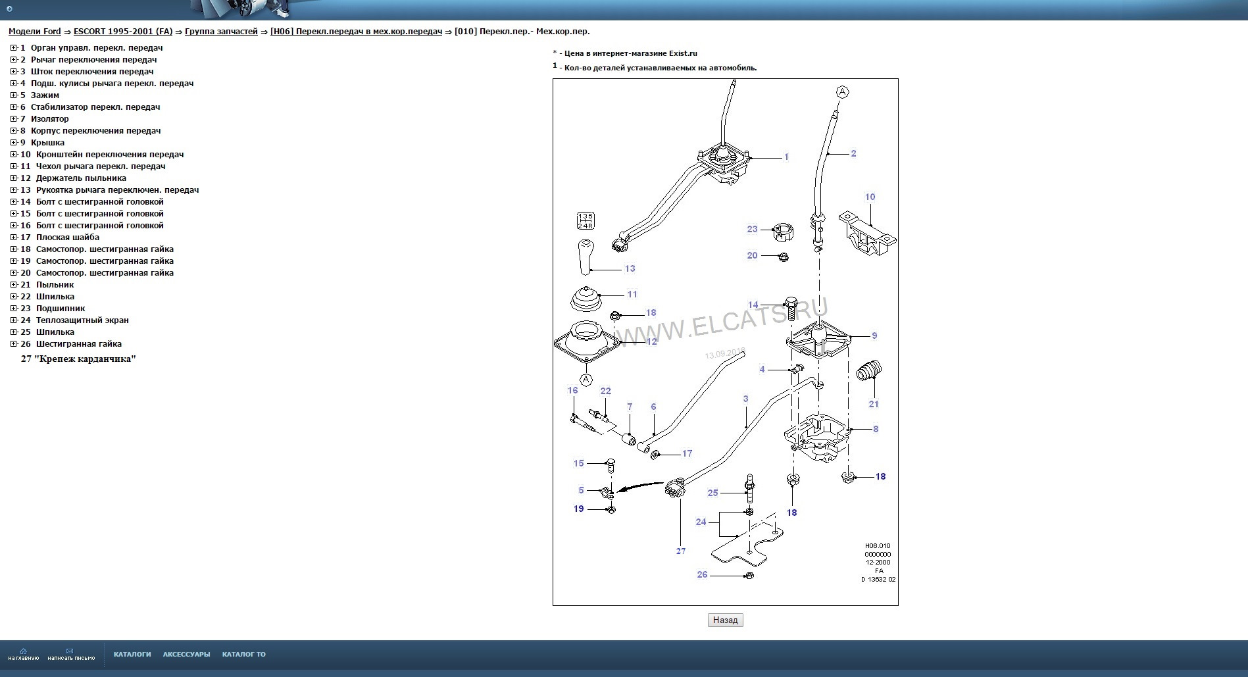Image resolution: width=1248 pixels, height=677 pixels.
Task: Select 'Стабилизатор перекл. передач' row text
Action: (x=95, y=107)
